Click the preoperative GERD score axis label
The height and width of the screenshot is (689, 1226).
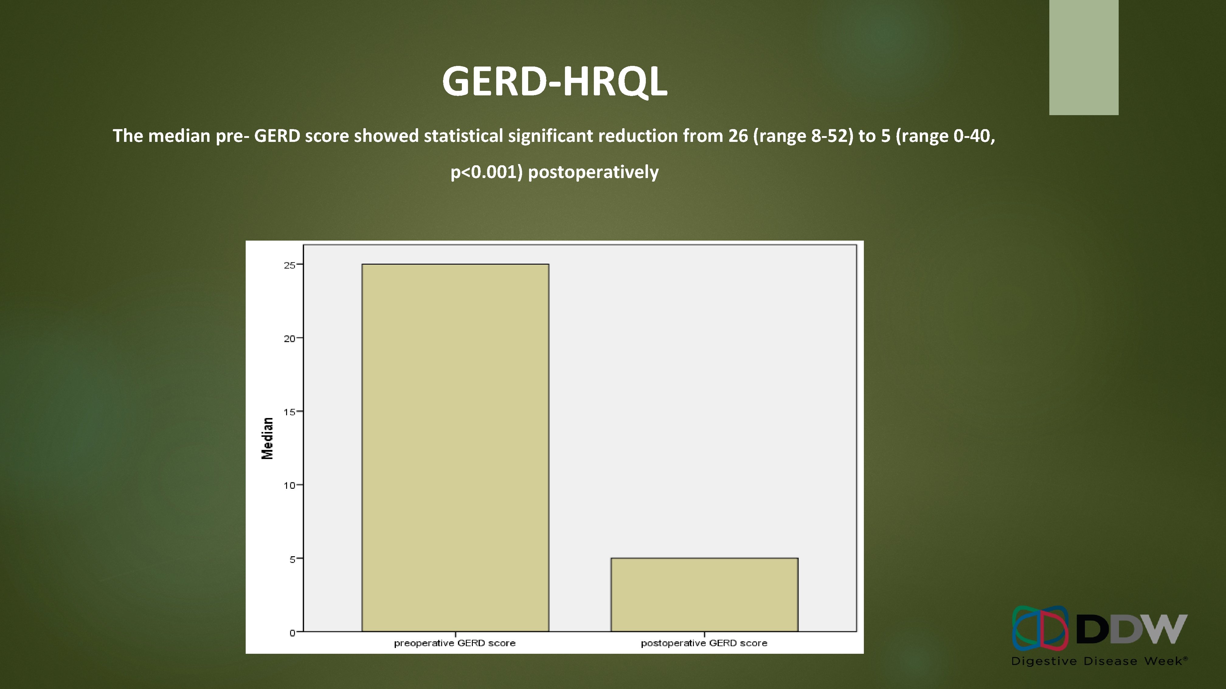click(455, 643)
